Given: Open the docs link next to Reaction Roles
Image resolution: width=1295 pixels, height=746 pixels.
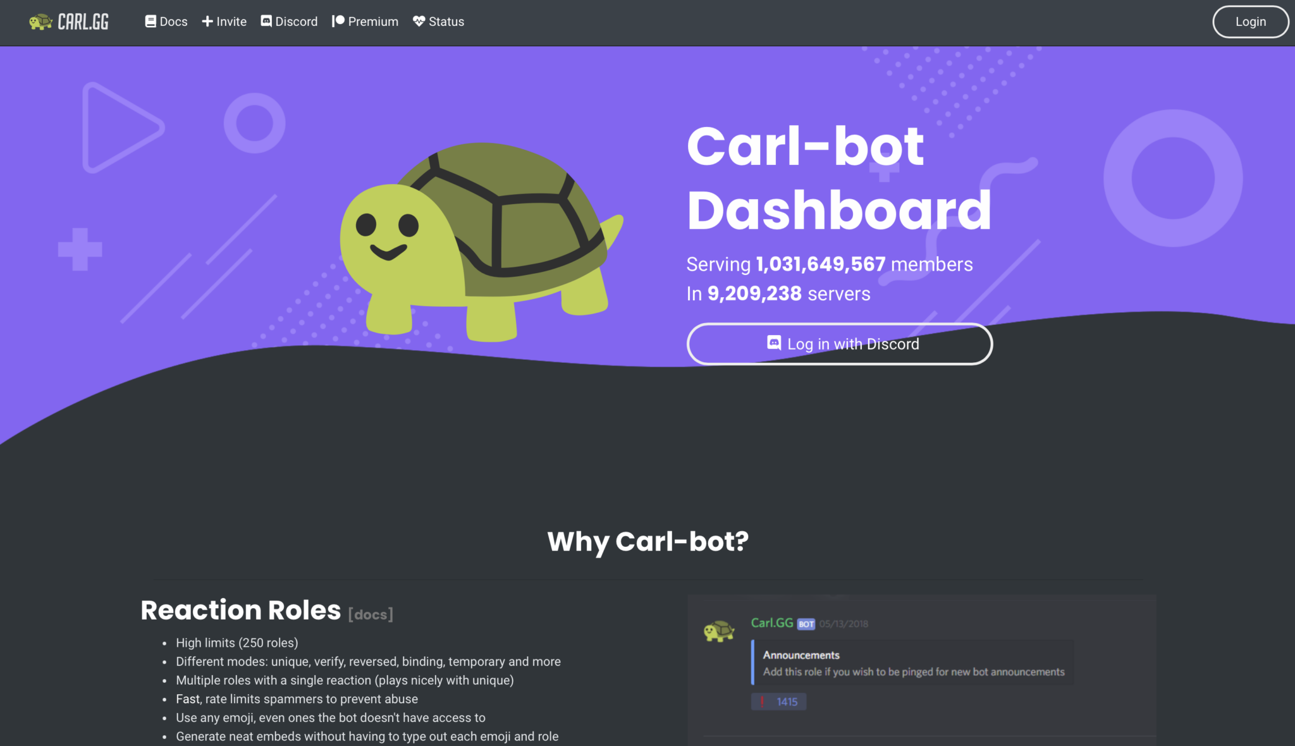Looking at the screenshot, I should [370, 614].
